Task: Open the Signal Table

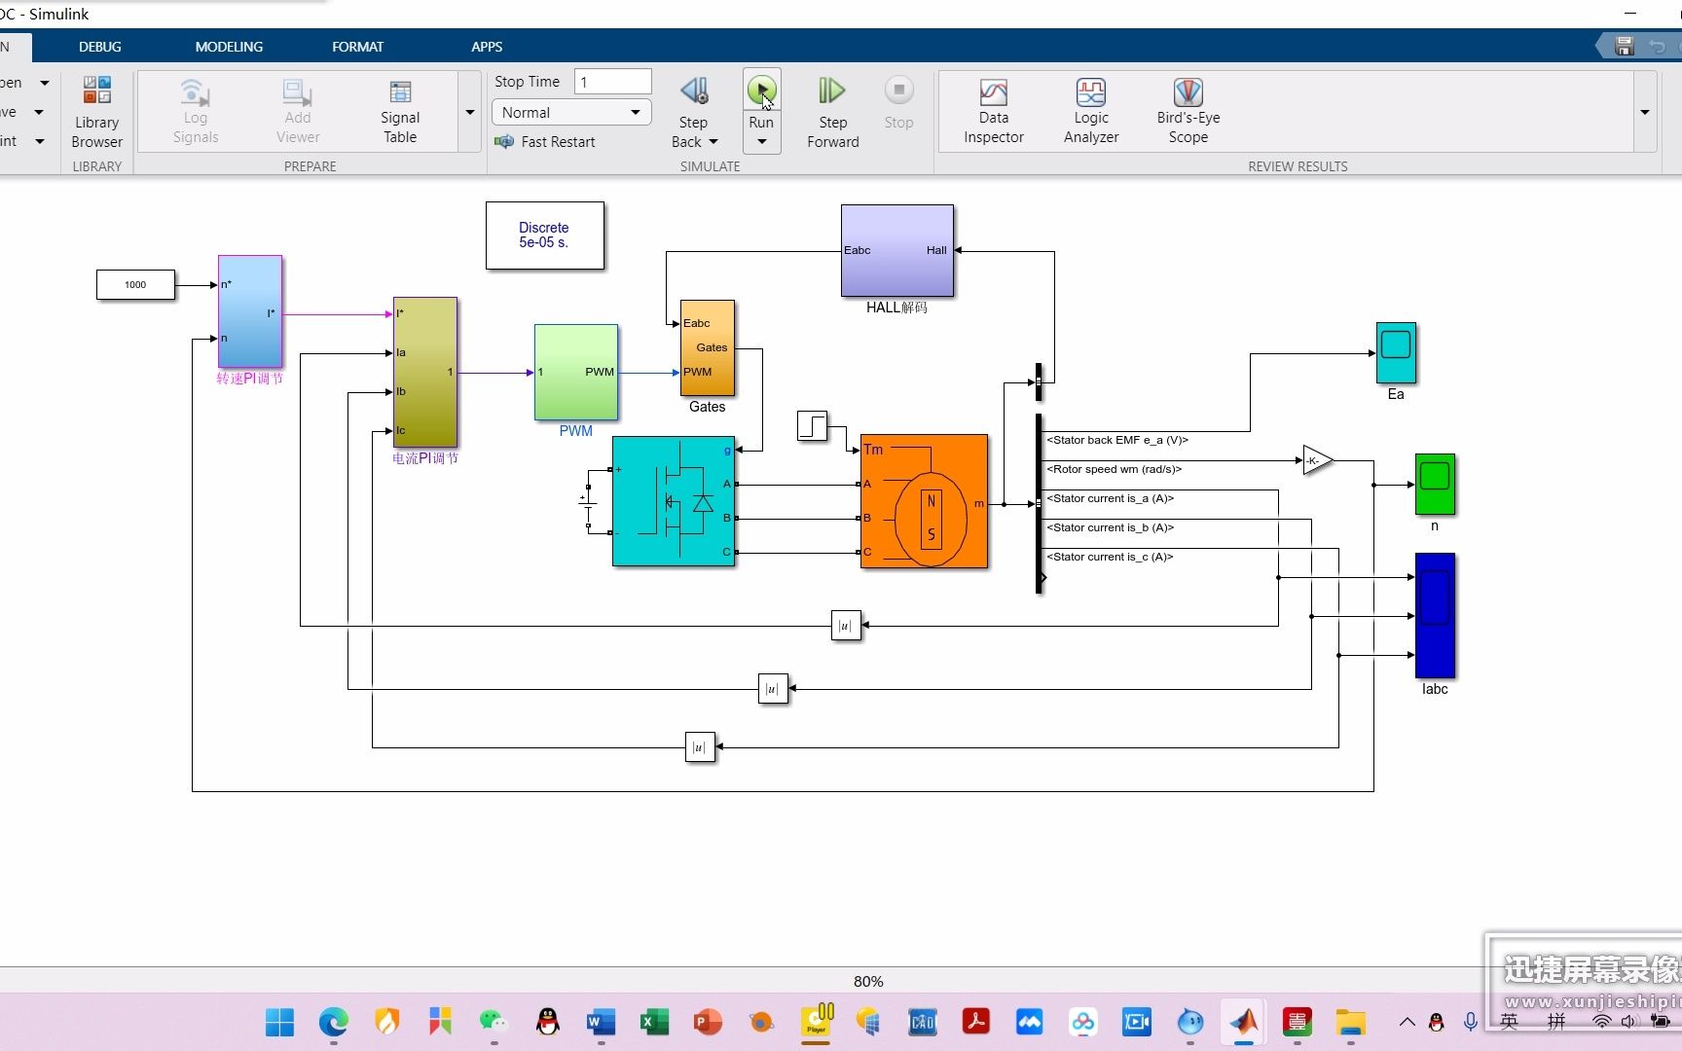Action: pyautogui.click(x=399, y=107)
